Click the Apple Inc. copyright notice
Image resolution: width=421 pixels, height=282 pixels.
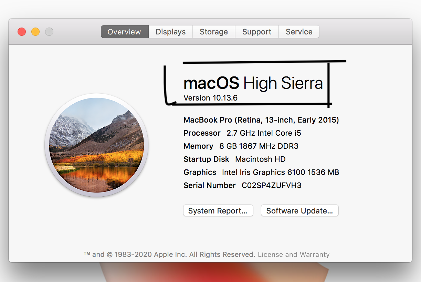169,254
